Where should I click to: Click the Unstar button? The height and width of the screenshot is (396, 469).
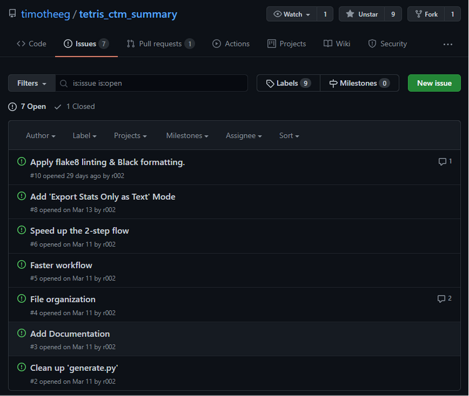(x=362, y=14)
